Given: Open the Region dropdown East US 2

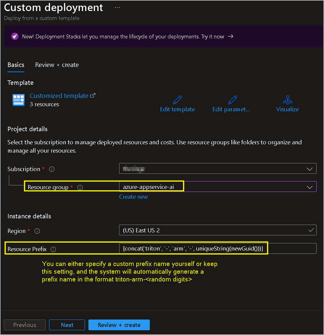Looking at the screenshot, I should [x=218, y=230].
